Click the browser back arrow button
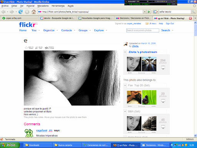The height and width of the screenshot is (148, 197). [3, 12]
